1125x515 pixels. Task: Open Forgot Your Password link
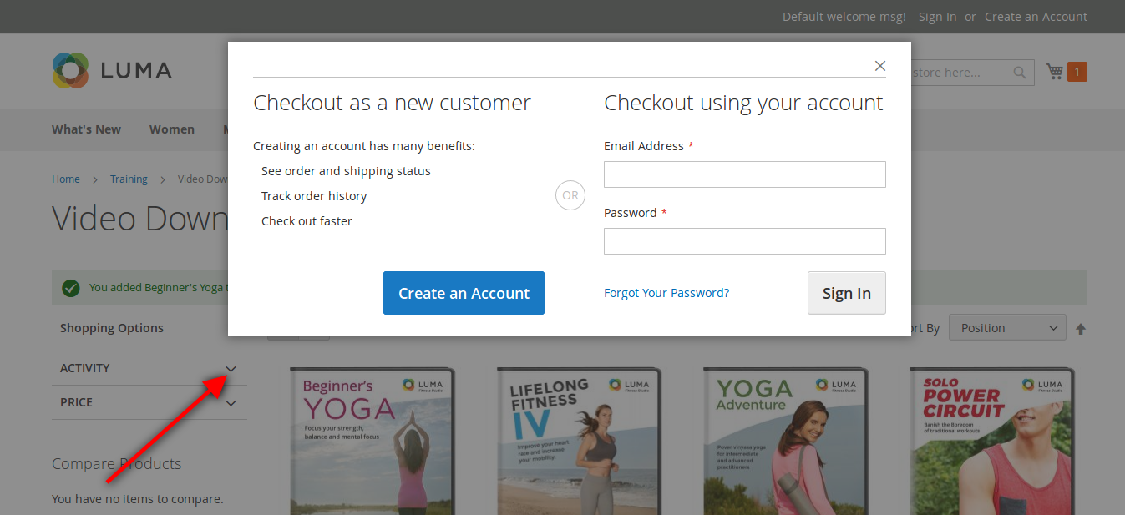pos(666,293)
